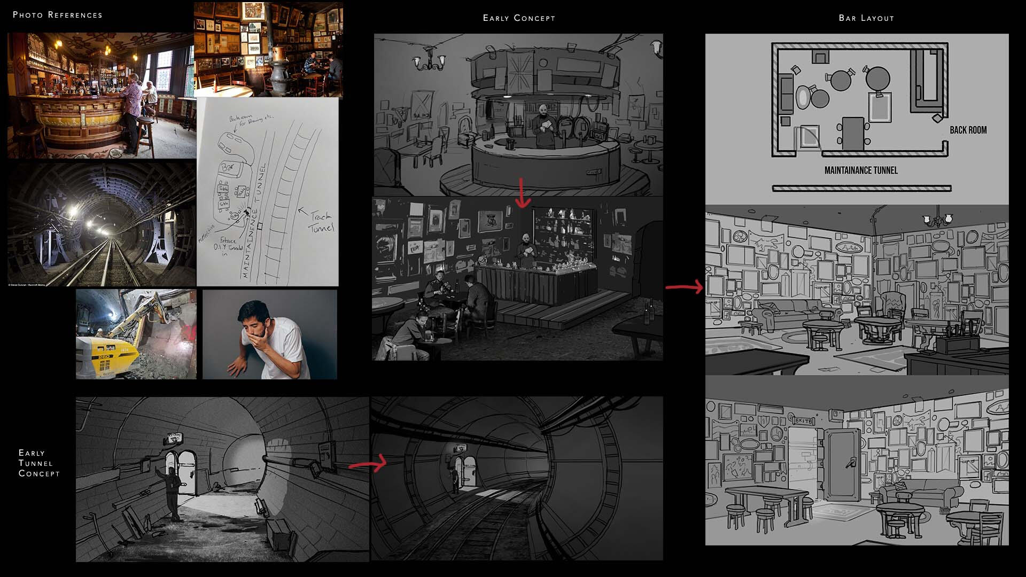Select the lit railway tunnel photo
The height and width of the screenshot is (577, 1026).
[x=102, y=224]
